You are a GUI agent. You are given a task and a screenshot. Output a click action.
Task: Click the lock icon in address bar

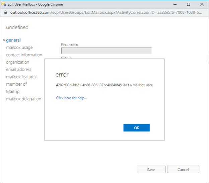coord(5,12)
